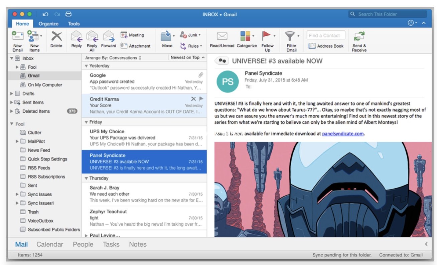Click Reply All in ribbon
The image size is (437, 265).
coord(92,41)
